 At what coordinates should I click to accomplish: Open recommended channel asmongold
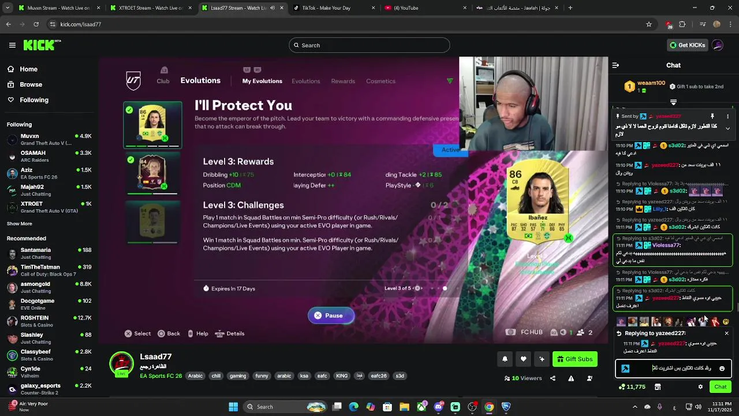[x=49, y=287]
